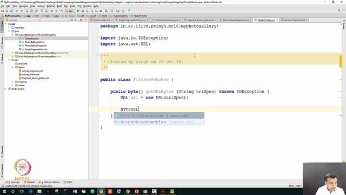Open the Project panel settings gear
Viewport: 346px width, 195px height.
81,20
